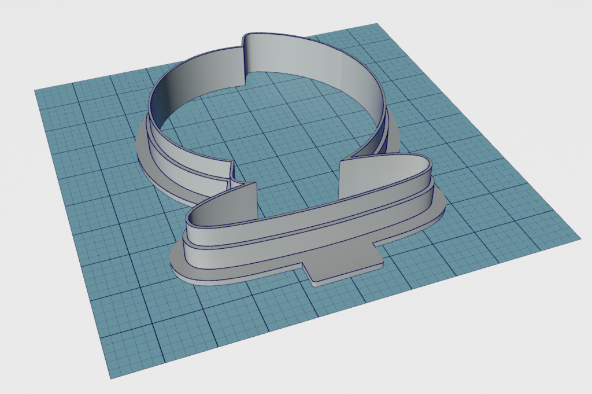Screen dimensions: 592x394
Task: Click the nearest bottom corner of the grid plane
Action: pyautogui.click(x=110, y=378)
